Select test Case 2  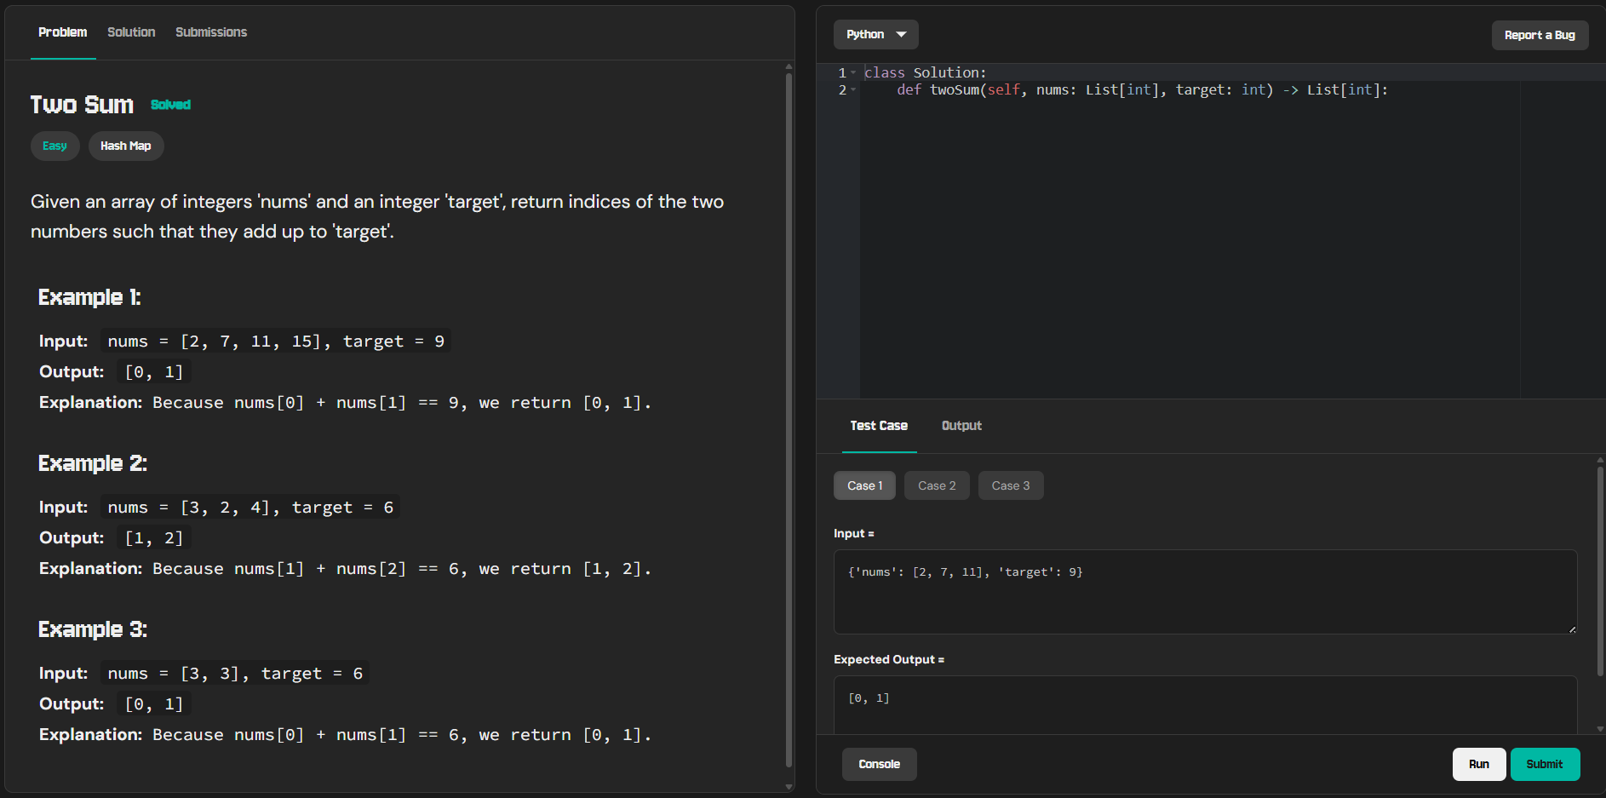936,485
